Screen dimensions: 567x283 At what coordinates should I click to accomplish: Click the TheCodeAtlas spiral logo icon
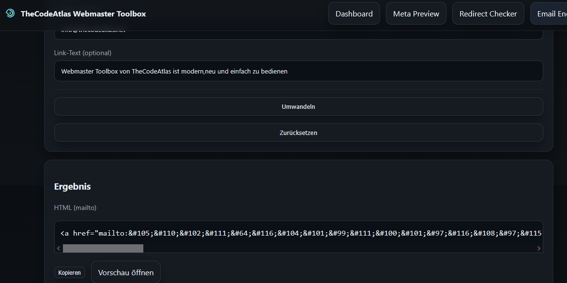(10, 14)
